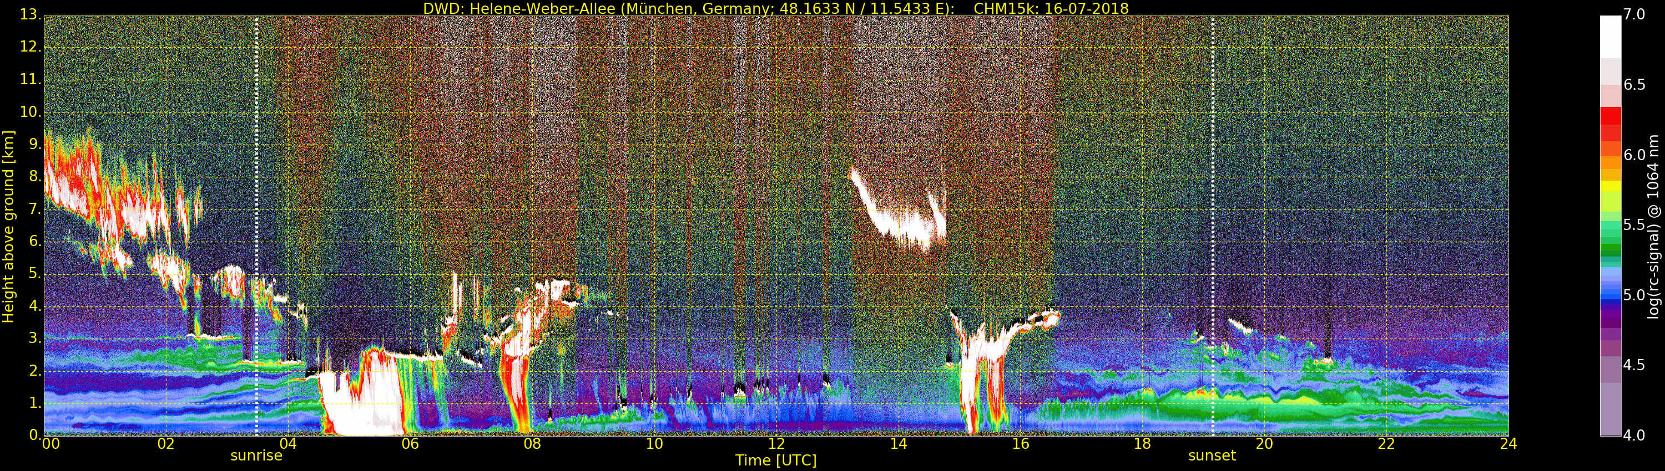Click the time axis tick '14'
The image size is (1665, 471).
(x=899, y=444)
